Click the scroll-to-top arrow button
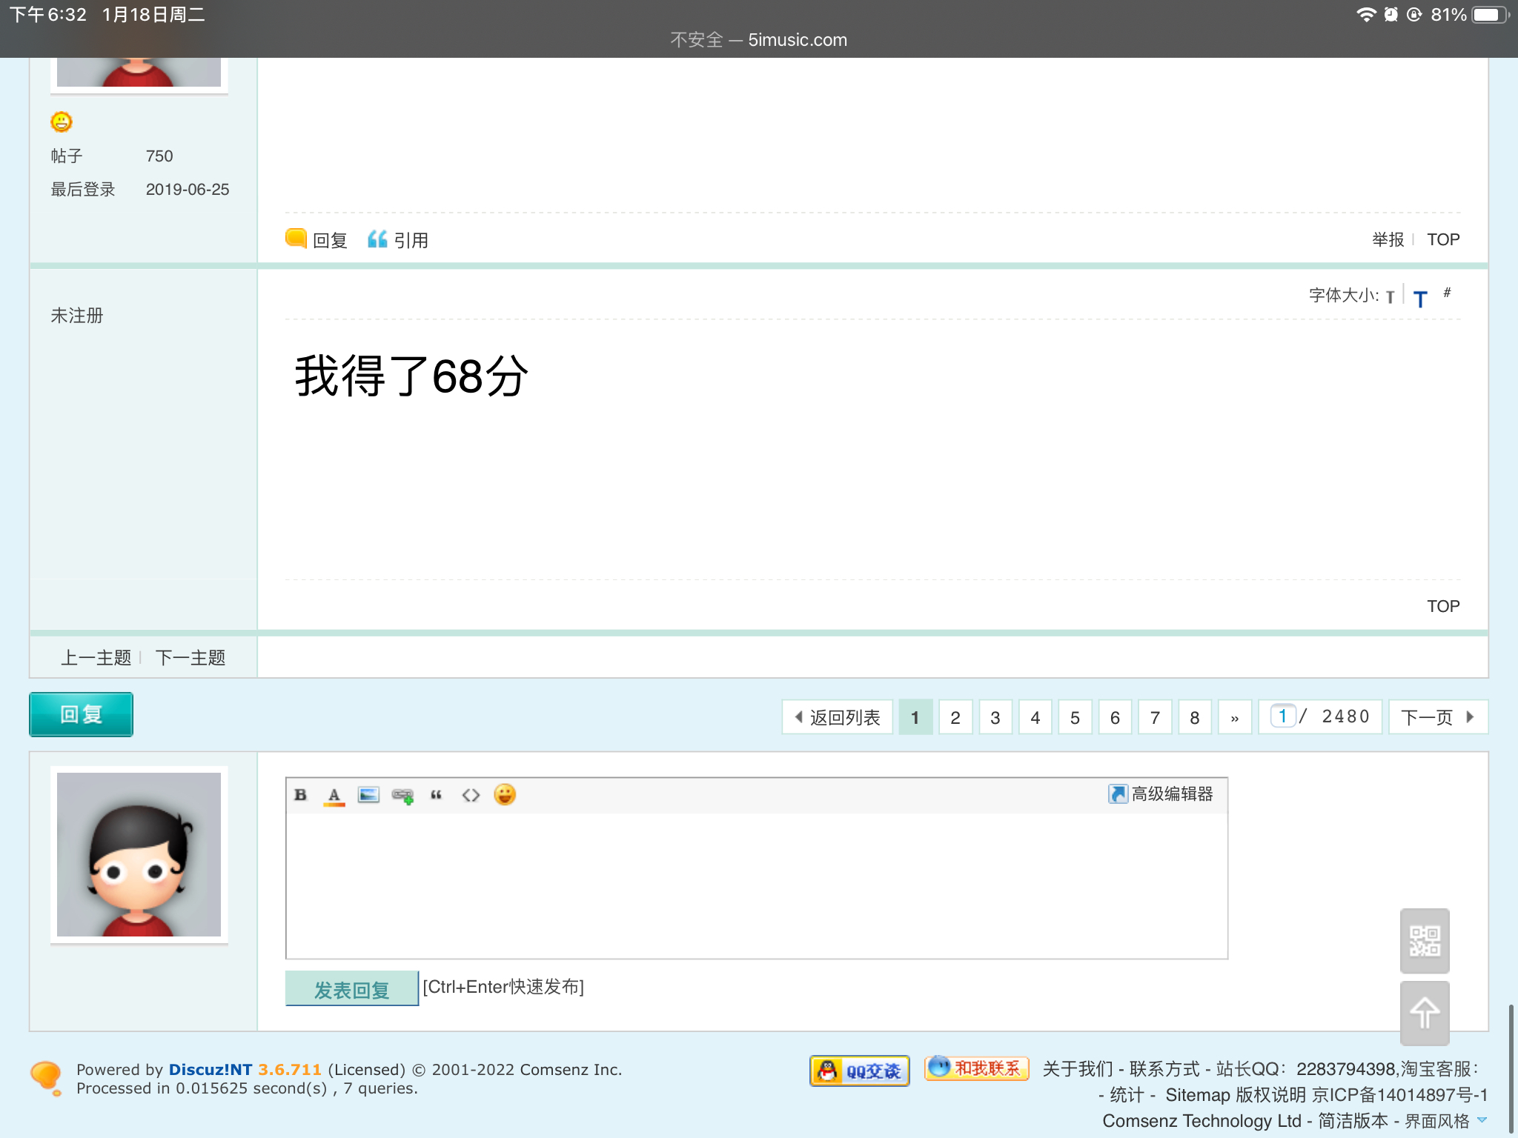 pyautogui.click(x=1424, y=1013)
